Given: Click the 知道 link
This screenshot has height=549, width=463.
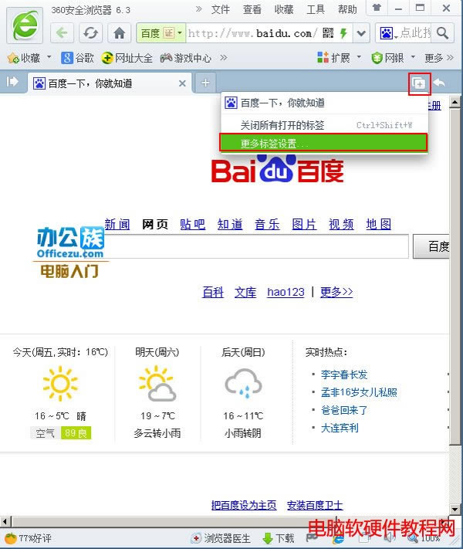Looking at the screenshot, I should [x=230, y=224].
